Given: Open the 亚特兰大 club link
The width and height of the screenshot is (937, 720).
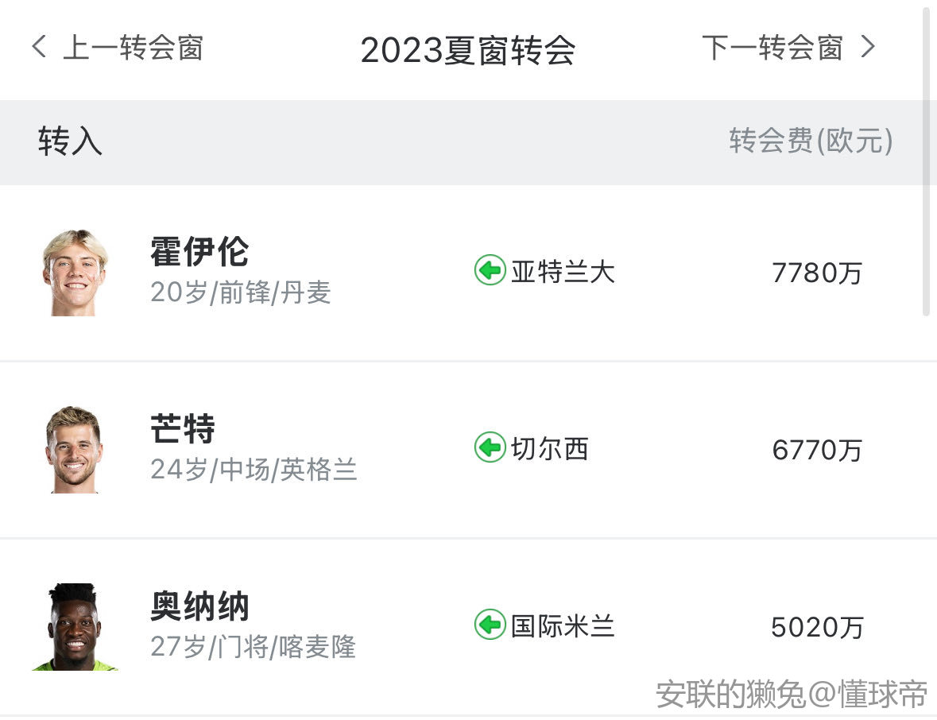Looking at the screenshot, I should tap(563, 271).
